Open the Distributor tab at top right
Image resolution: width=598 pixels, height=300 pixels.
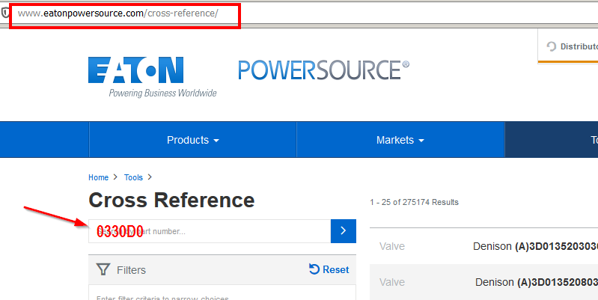(568, 46)
